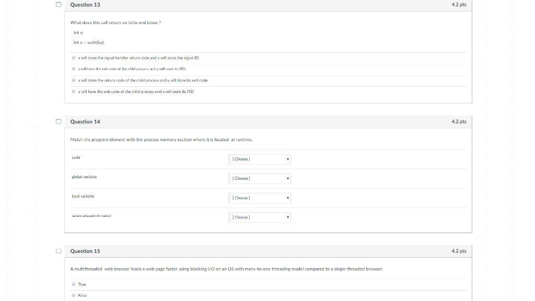
Task: Click the 4.2 pts label of Question 13
Action: click(x=459, y=5)
